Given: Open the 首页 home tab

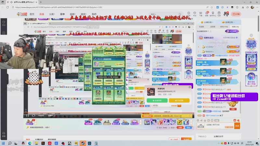Looking at the screenshot, I should (x=32, y=14).
